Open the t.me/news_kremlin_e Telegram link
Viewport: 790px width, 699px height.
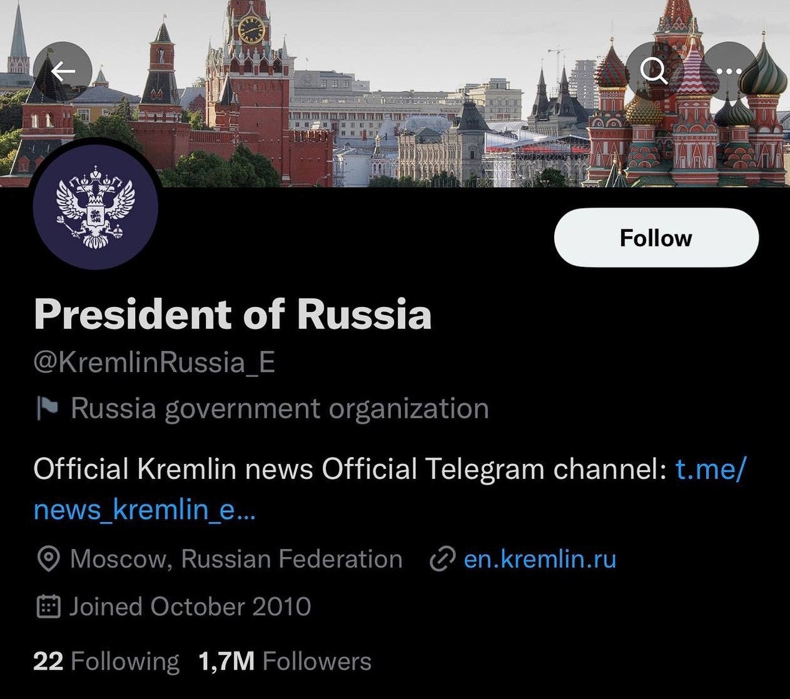click(x=144, y=510)
